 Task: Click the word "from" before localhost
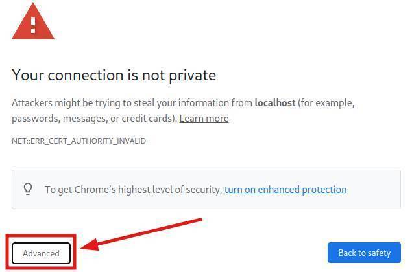(241, 103)
